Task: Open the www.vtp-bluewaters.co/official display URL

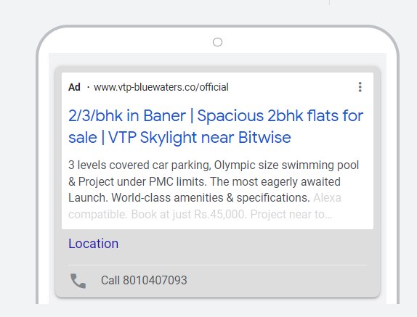Action: [161, 87]
